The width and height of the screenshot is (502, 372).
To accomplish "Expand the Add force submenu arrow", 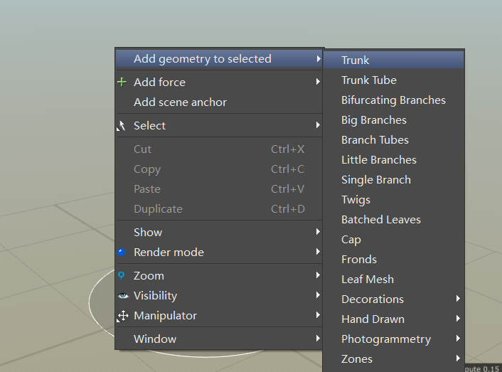I will click(x=319, y=82).
